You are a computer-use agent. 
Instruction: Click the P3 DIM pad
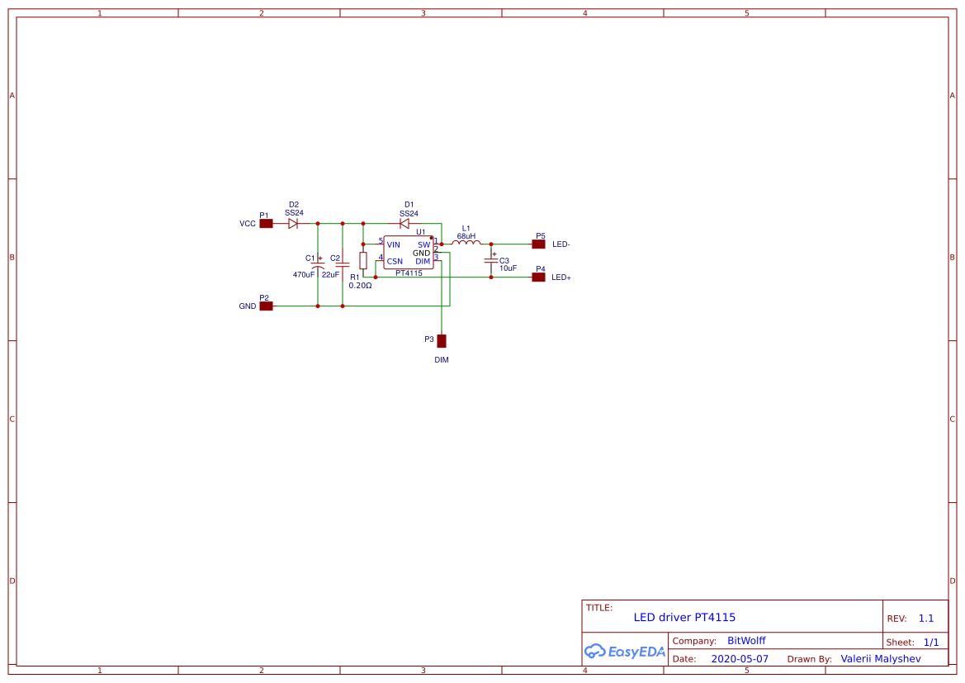tap(442, 339)
